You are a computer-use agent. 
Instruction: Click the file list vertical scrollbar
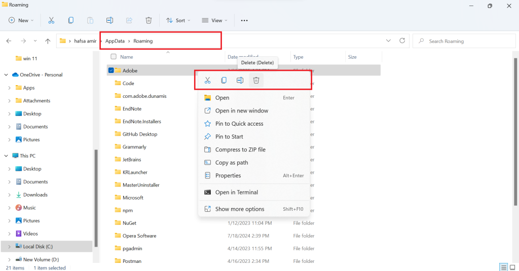[515, 132]
